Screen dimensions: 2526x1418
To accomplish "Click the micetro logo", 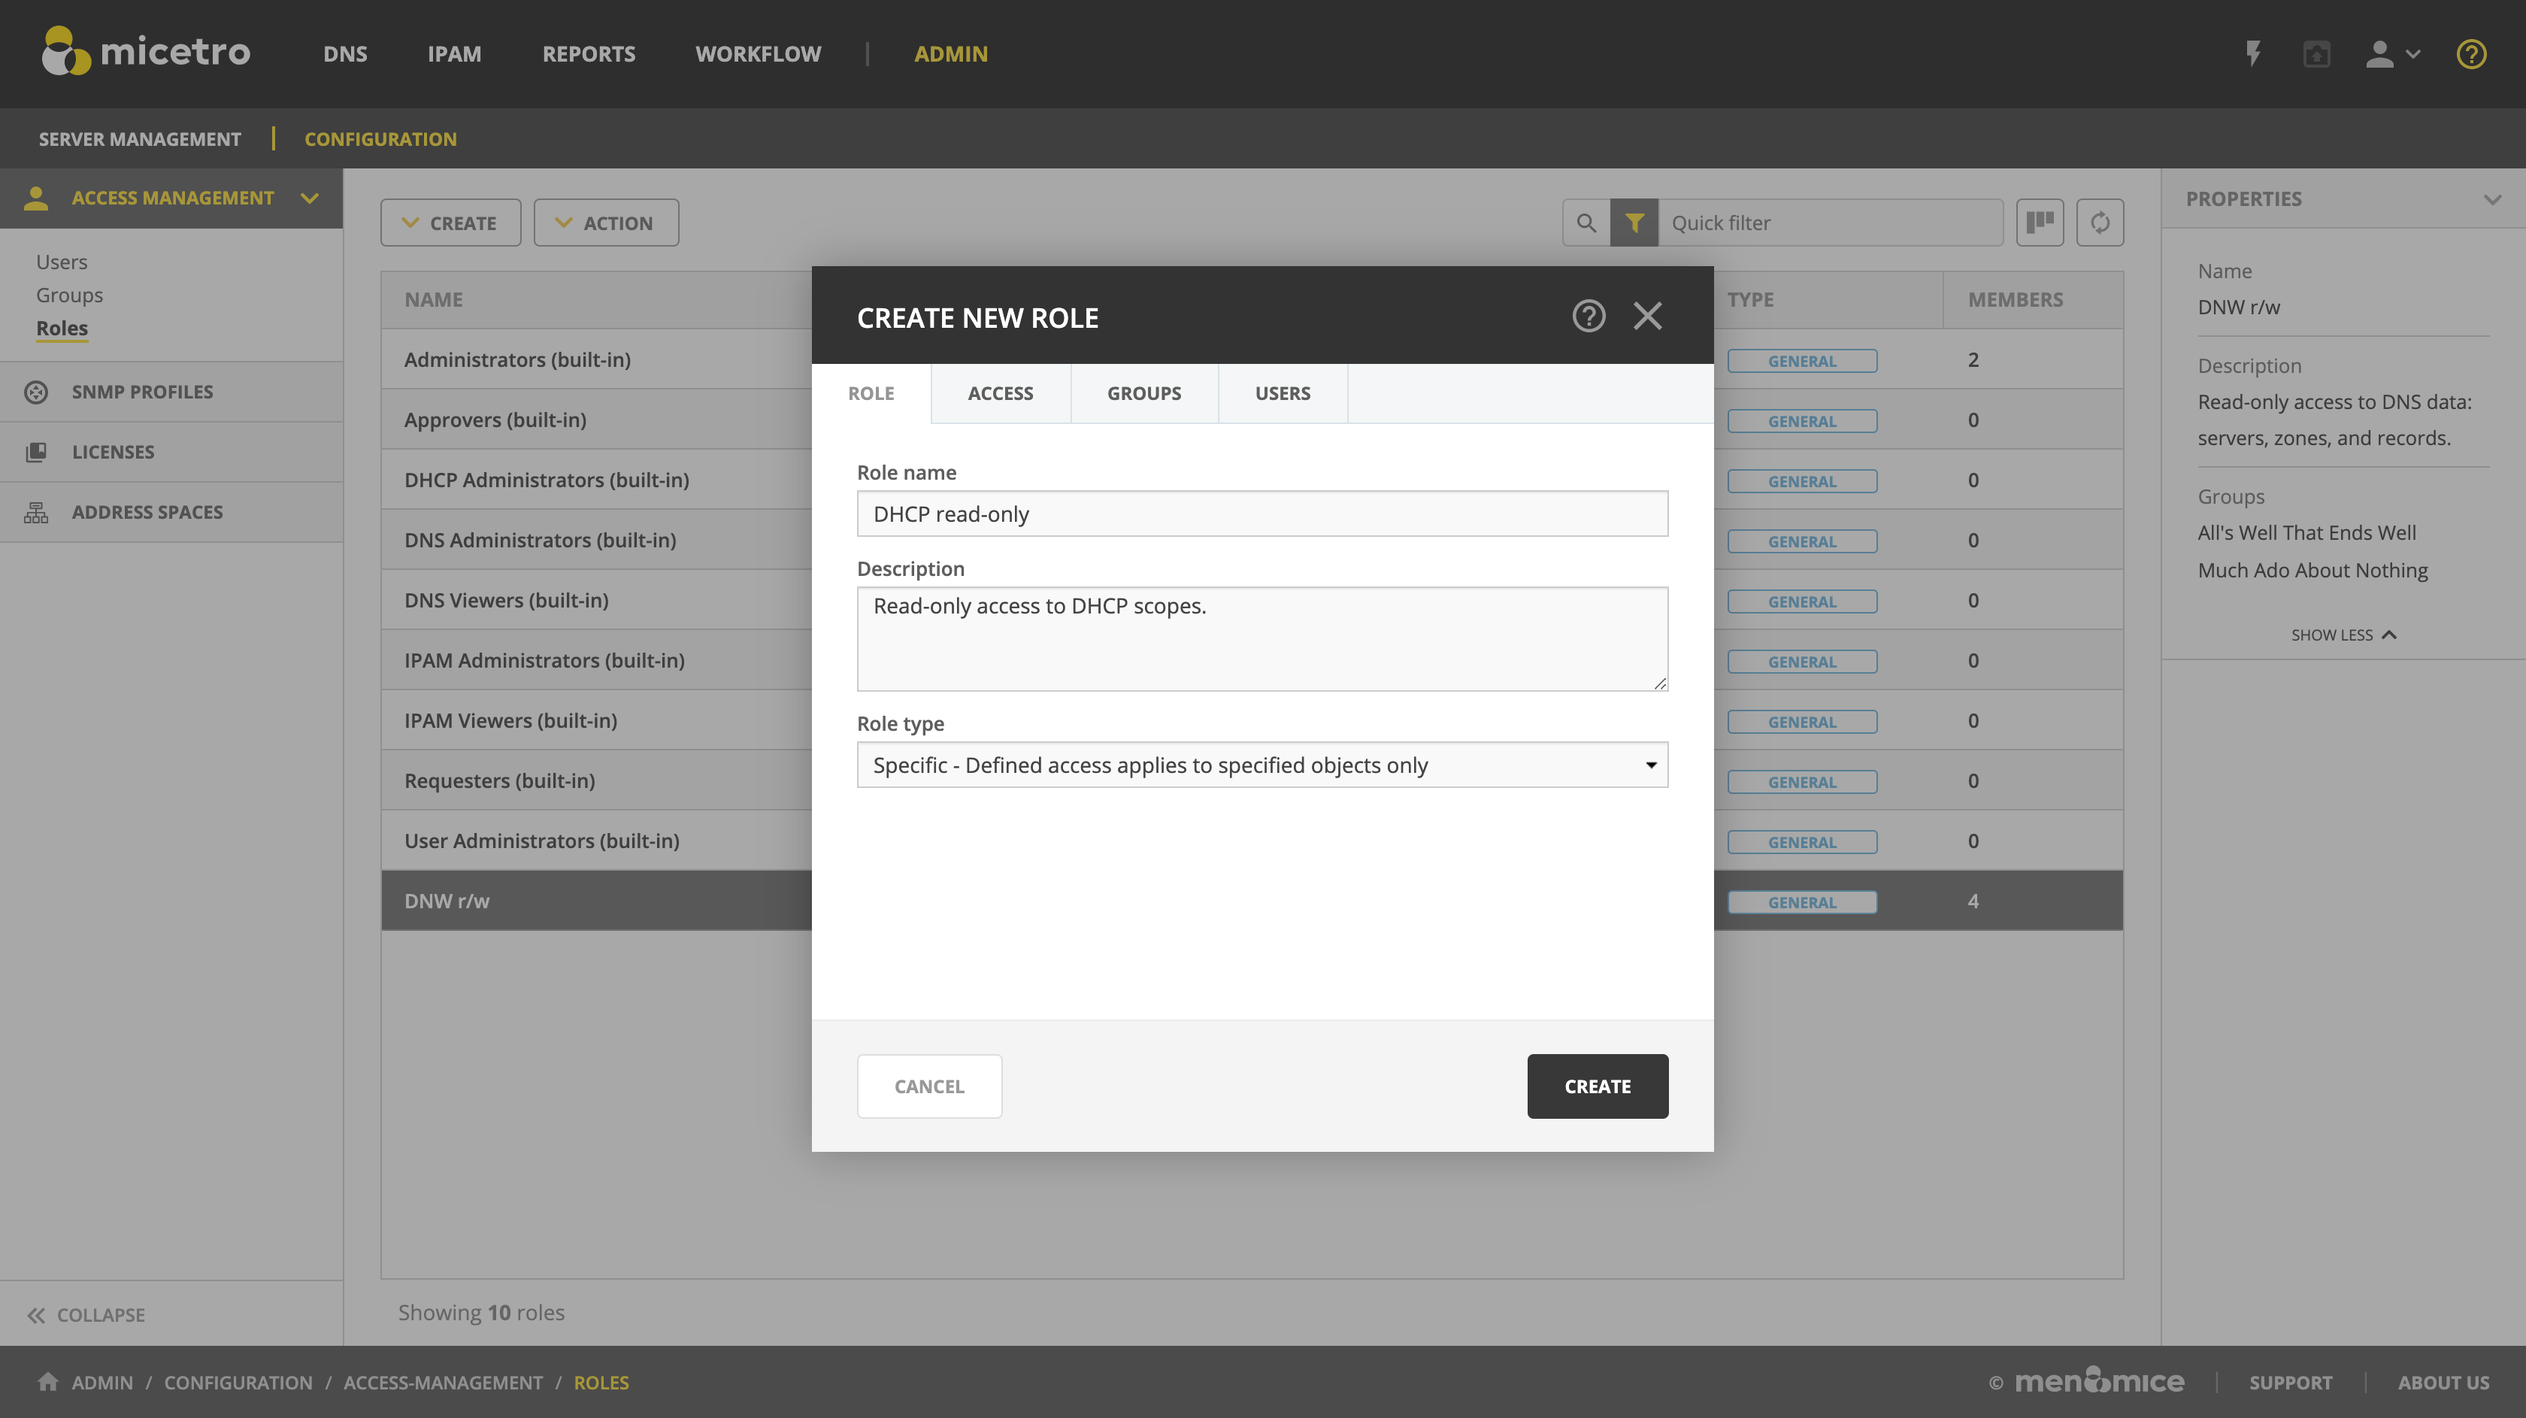I will (146, 51).
